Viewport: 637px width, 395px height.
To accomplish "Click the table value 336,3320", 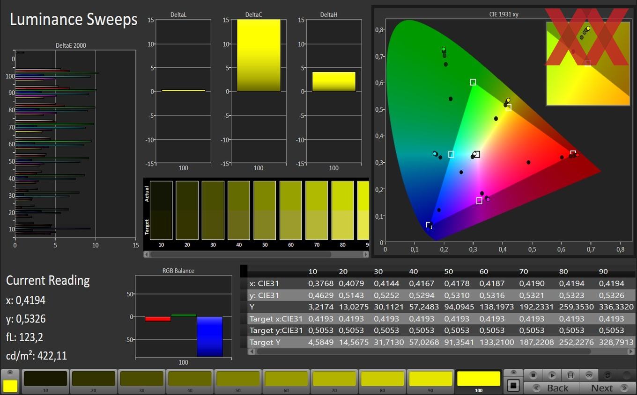I will 615,307.
